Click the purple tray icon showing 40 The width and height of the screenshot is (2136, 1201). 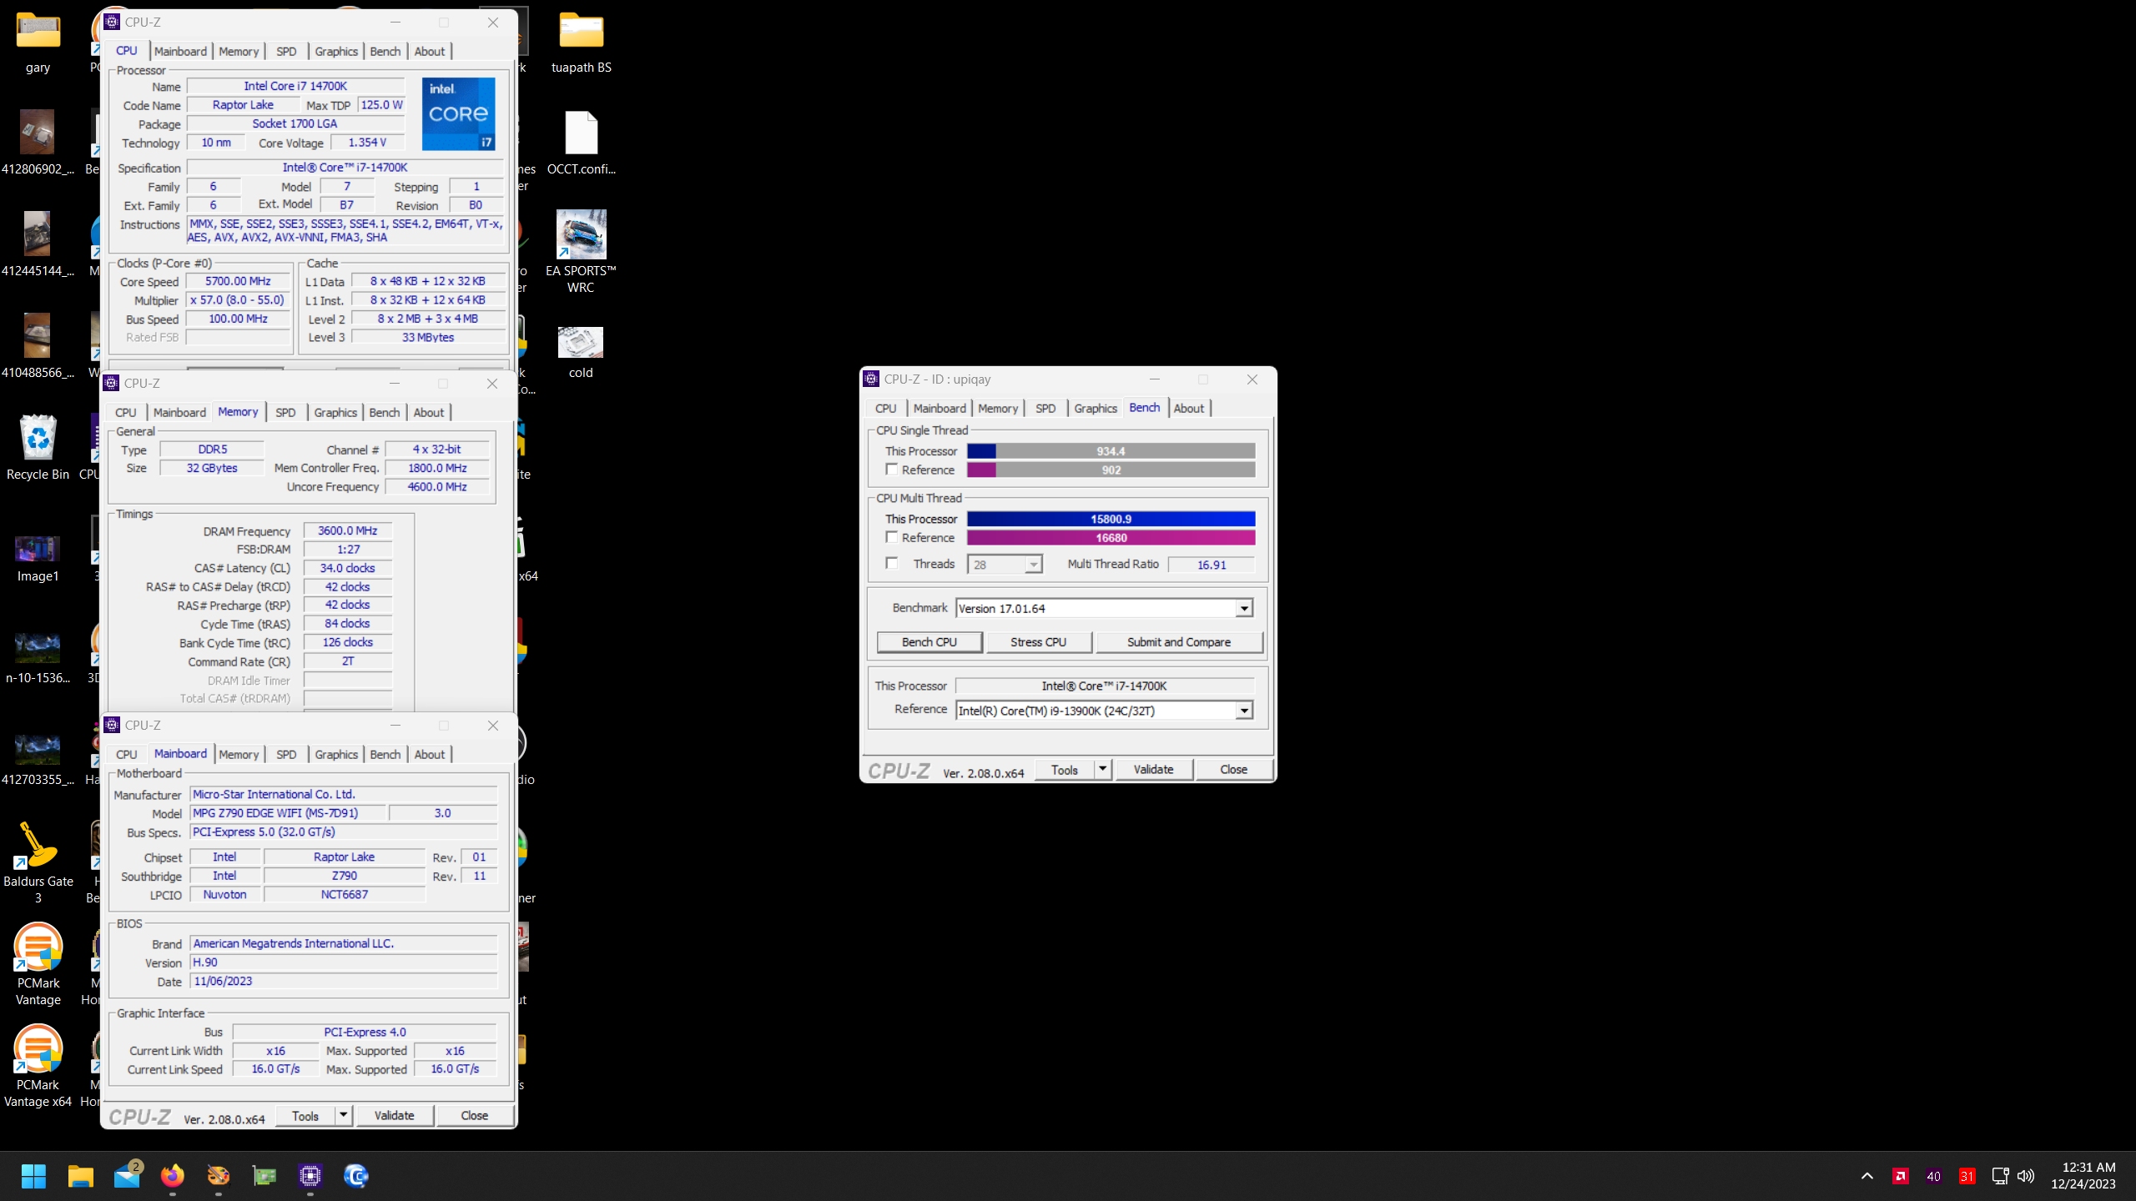tap(1934, 1176)
